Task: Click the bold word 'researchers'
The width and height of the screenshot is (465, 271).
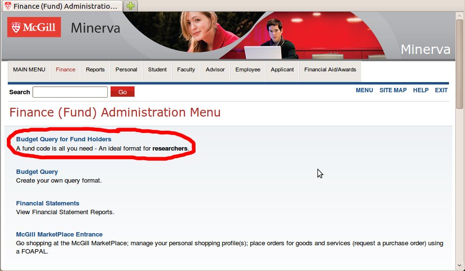Action: (170, 149)
